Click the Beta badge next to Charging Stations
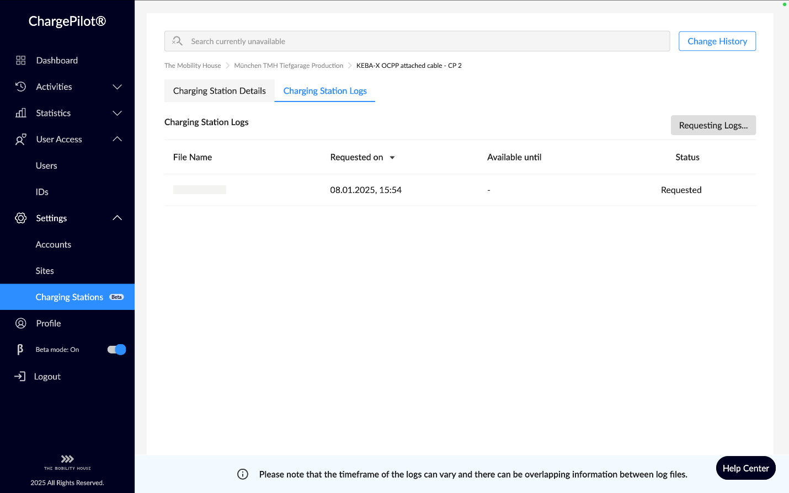This screenshot has height=493, width=789. [x=116, y=297]
